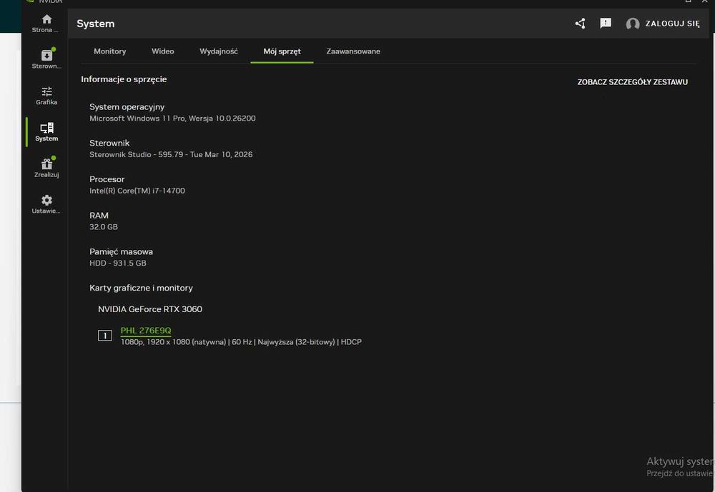Image resolution: width=715 pixels, height=492 pixels.
Task: Select the Mój sprzęt tab
Action: [x=282, y=51]
